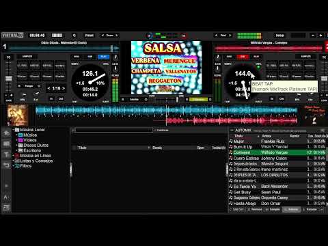
Task: Decrease loop size with arrow left of 1/16
Action: [49, 88]
